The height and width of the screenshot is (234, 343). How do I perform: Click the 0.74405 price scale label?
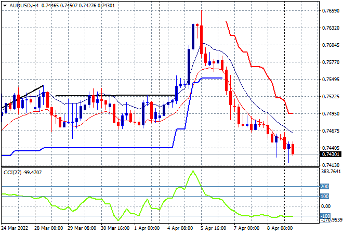point(331,148)
